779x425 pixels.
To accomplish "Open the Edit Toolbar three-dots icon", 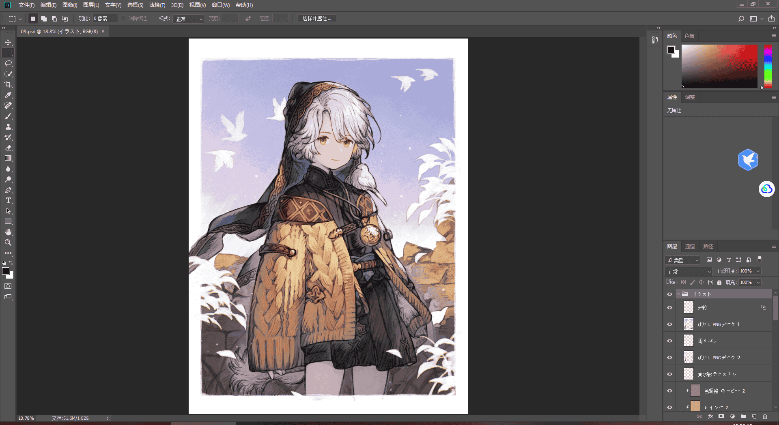I will click(8, 253).
